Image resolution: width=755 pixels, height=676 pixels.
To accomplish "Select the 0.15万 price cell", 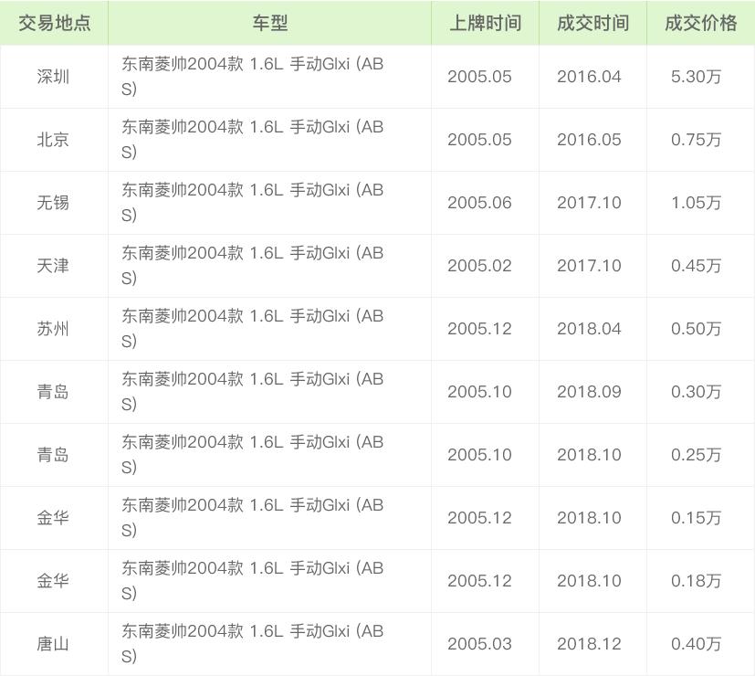I will (x=696, y=518).
